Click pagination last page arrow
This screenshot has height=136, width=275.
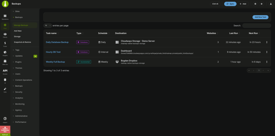(268, 70)
